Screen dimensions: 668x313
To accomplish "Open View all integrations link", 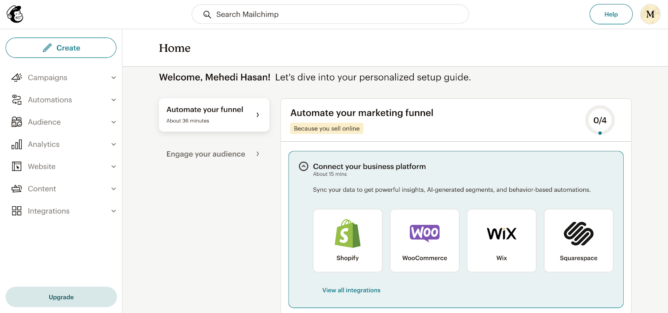I will click(x=351, y=290).
